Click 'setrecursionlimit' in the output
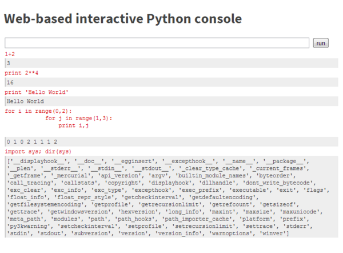This screenshot has height=253, width=343. [x=204, y=226]
